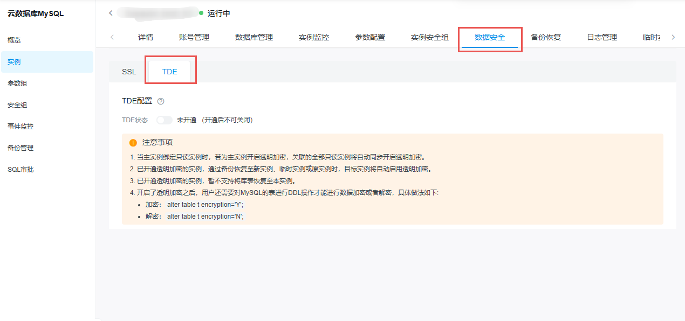Click the 未开通 status label

187,120
